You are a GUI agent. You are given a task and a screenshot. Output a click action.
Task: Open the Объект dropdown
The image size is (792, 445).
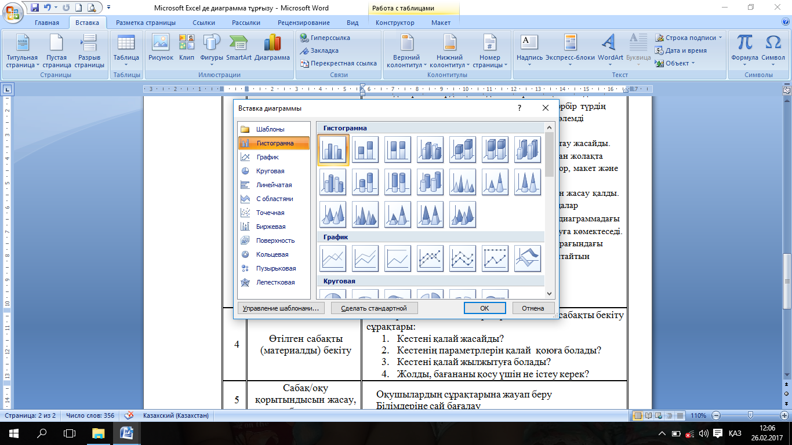point(675,63)
